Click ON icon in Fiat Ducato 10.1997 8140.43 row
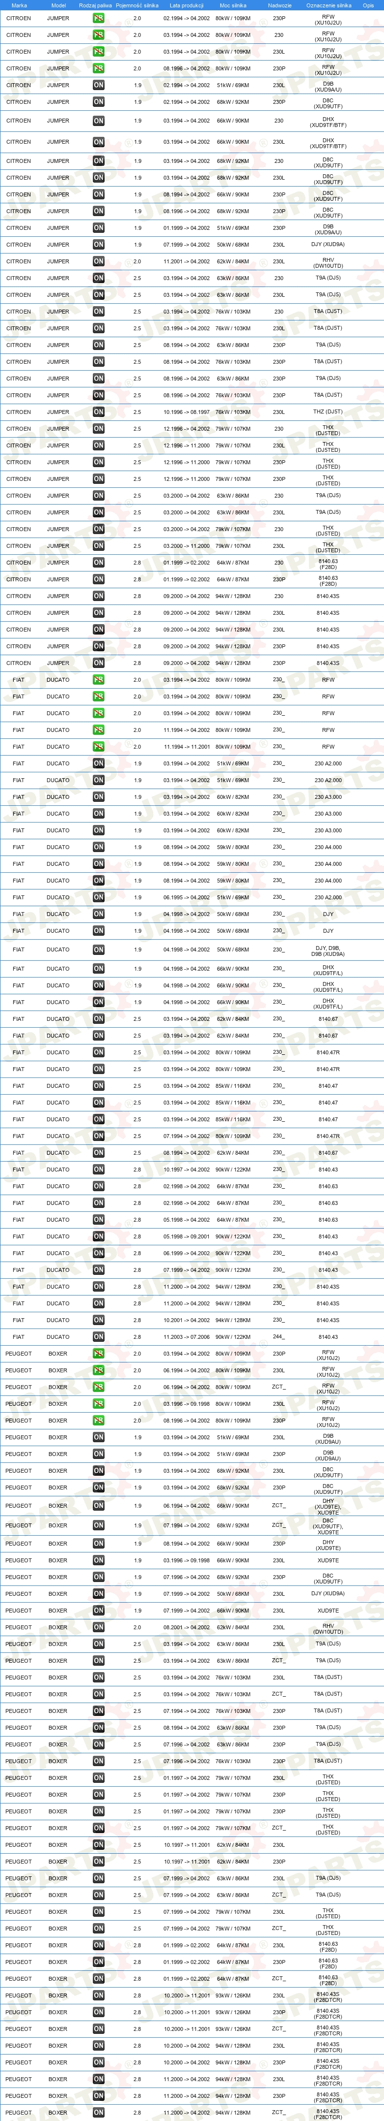Viewport: 384px width, 2121px height. coord(98,1170)
